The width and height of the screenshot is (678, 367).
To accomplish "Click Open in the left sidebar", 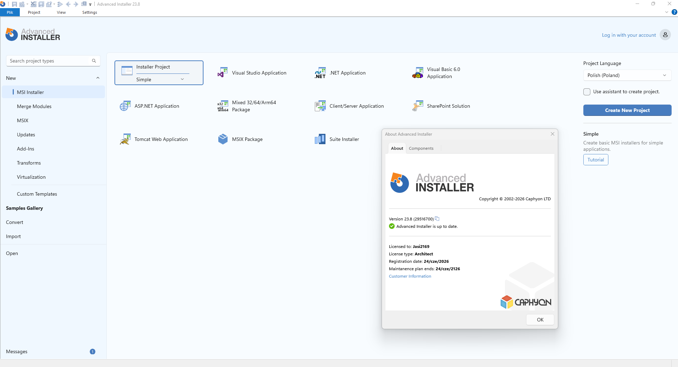I will tap(12, 253).
